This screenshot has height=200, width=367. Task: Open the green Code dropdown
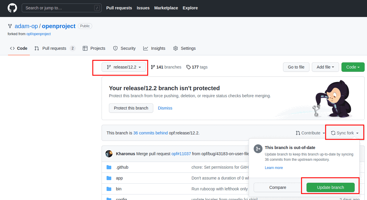[x=353, y=67]
